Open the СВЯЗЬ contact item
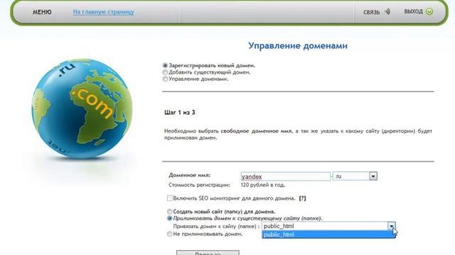 (371, 12)
